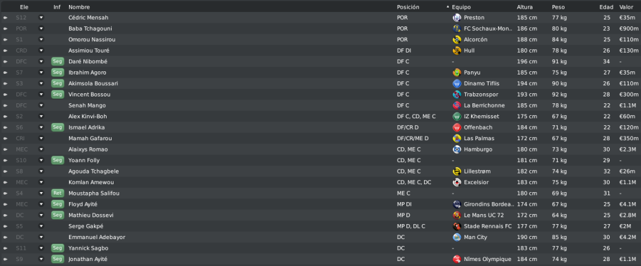Click Seg info badge for Daré Nibombé
This screenshot has height=266, width=641.
[x=58, y=61]
